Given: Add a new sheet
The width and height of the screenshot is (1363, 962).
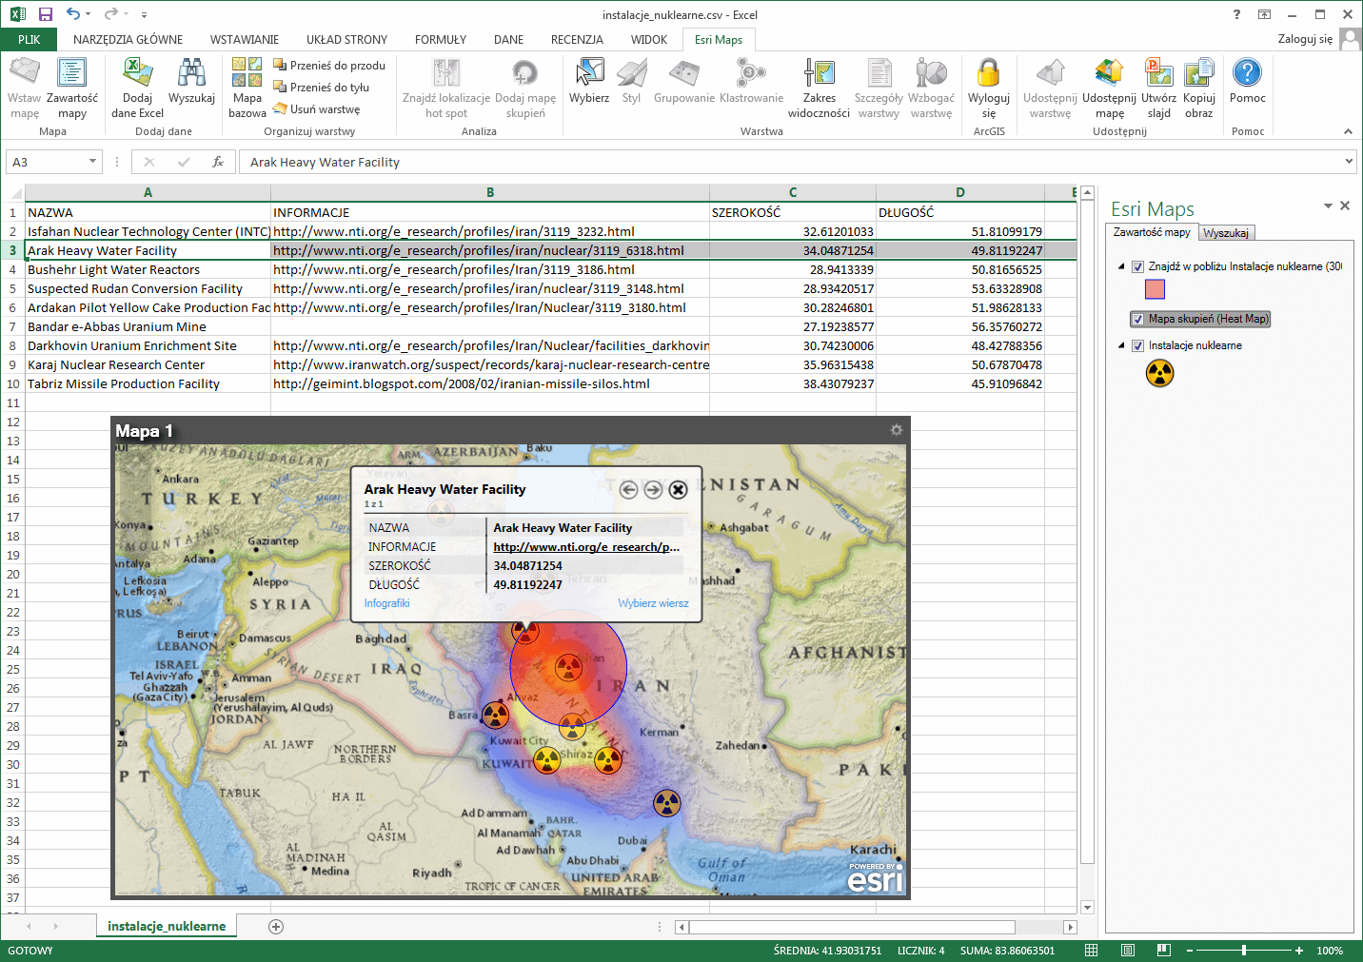Looking at the screenshot, I should tap(276, 926).
